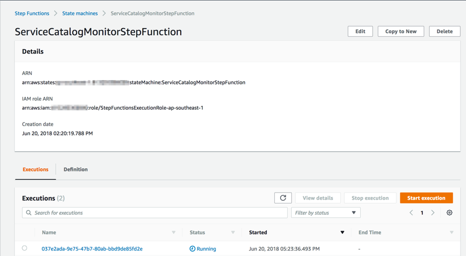Navigate to State machines breadcrumb
The image size is (466, 256).
(x=80, y=13)
